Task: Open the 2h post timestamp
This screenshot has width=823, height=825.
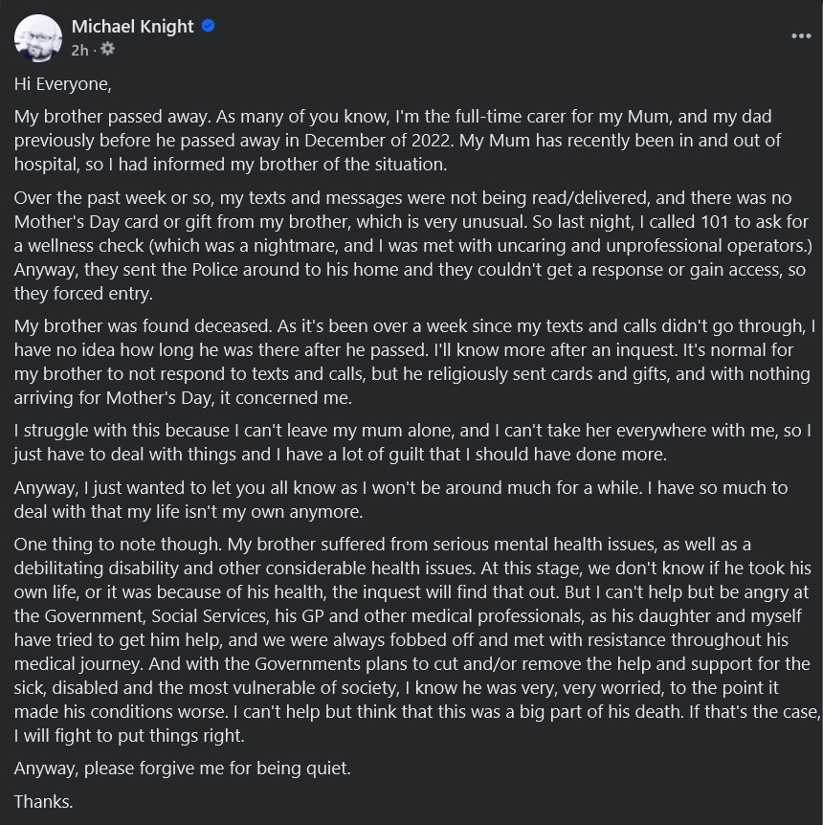Action: tap(80, 50)
